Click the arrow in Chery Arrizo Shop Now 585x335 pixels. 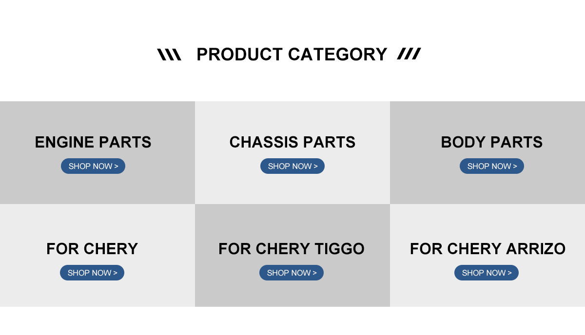click(x=509, y=273)
